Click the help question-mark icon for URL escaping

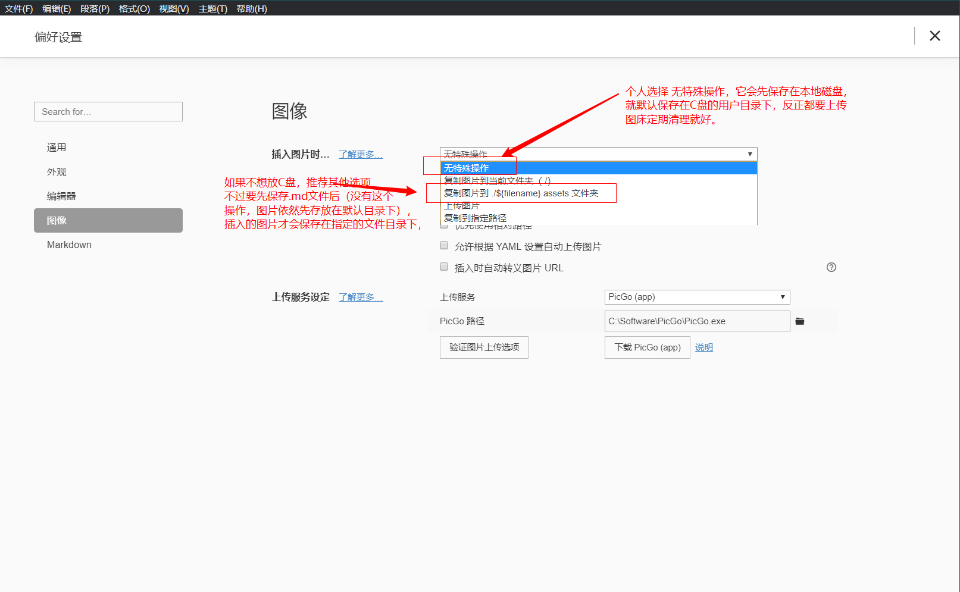click(831, 267)
